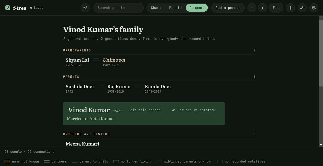323x166 pixels.
Task: Switch to the Chart view tab
Action: pos(156,8)
